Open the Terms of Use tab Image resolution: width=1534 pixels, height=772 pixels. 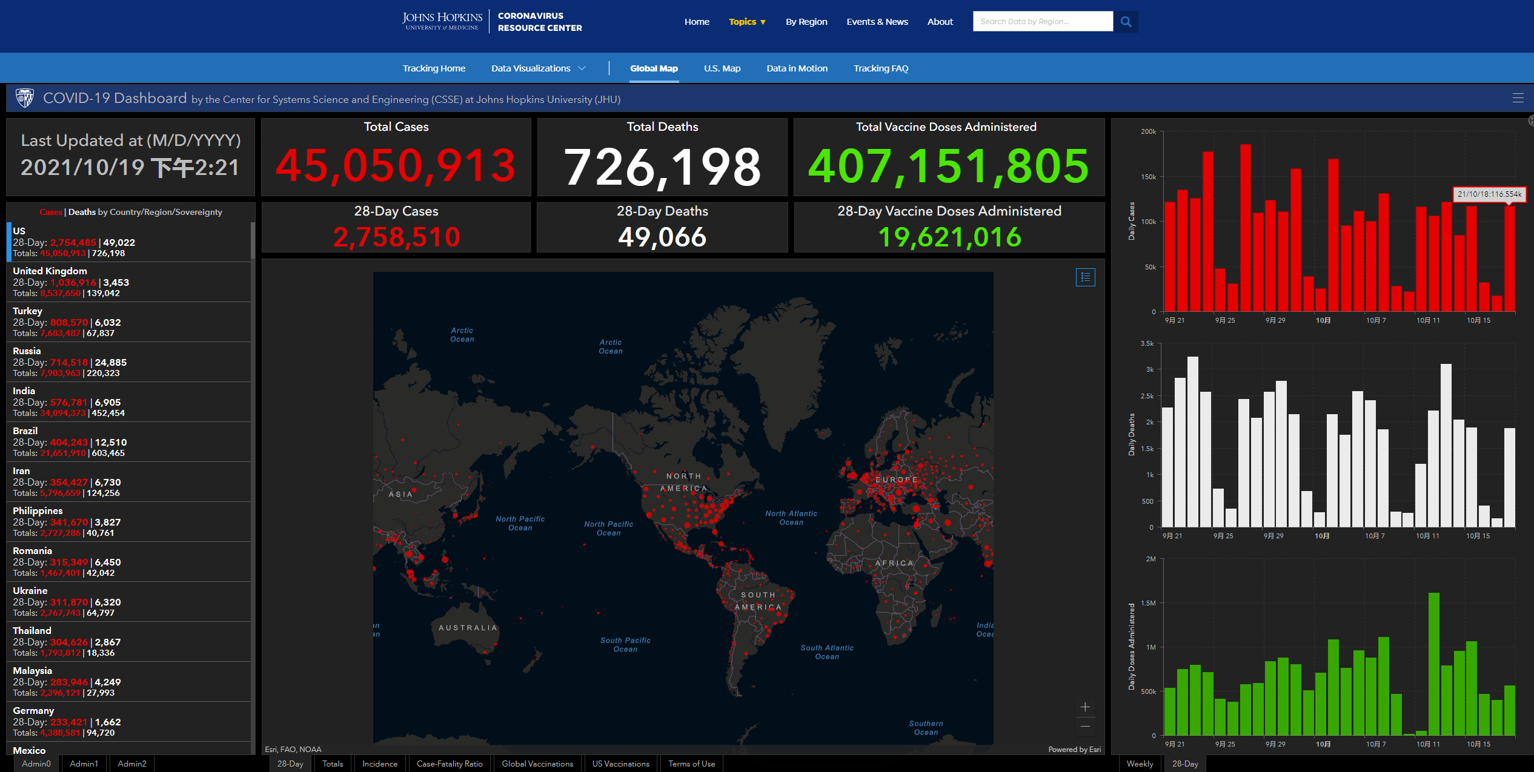coord(691,764)
